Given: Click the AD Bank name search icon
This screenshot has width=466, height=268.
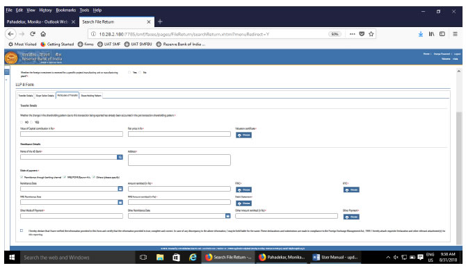Looking at the screenshot, I should 120,157.
